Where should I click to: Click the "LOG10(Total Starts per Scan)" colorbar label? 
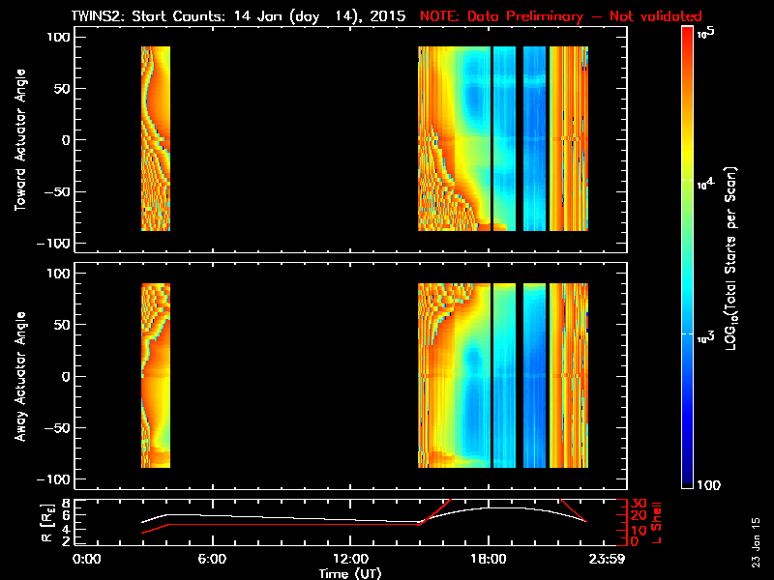click(x=730, y=259)
